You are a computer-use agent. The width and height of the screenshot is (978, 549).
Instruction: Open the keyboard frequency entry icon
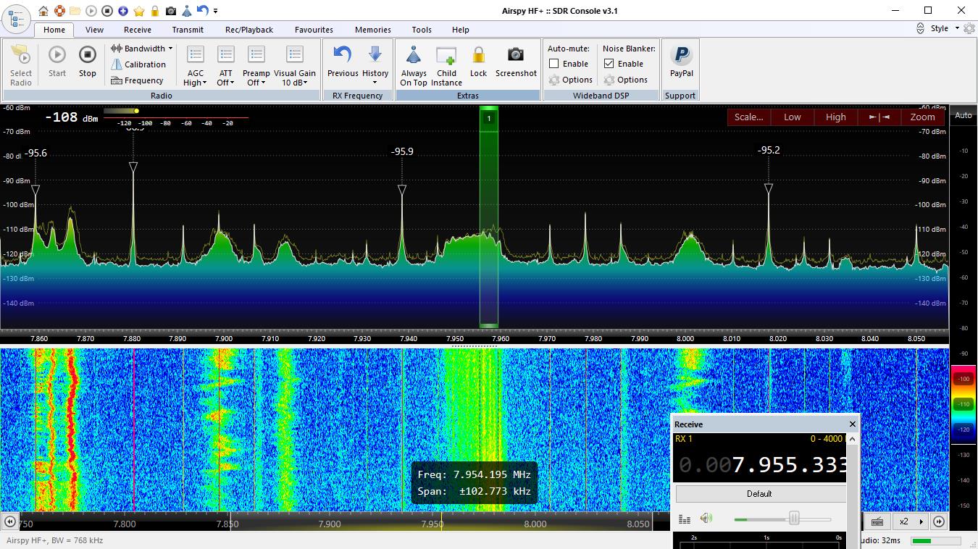pos(877,521)
